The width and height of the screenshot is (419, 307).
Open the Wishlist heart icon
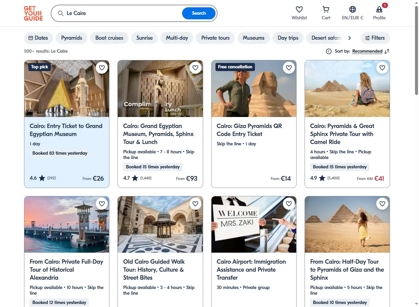click(299, 9)
